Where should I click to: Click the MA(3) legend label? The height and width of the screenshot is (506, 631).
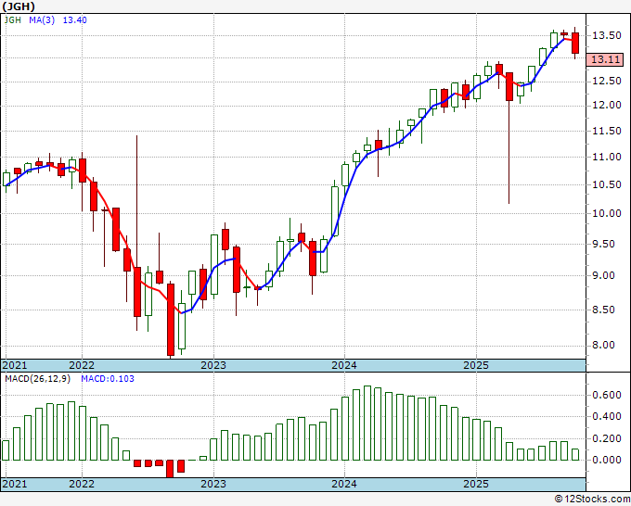[42, 20]
